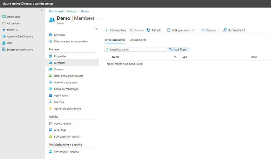Switch to the Direct members tab
The image size is (271, 159).
click(x=115, y=40)
